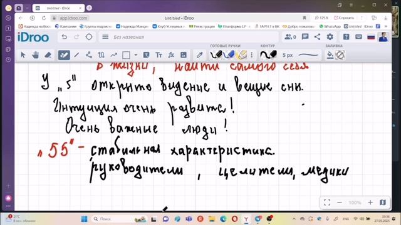The image size is (401, 225).
Task: Click the iDroo logo
Action: (33, 37)
